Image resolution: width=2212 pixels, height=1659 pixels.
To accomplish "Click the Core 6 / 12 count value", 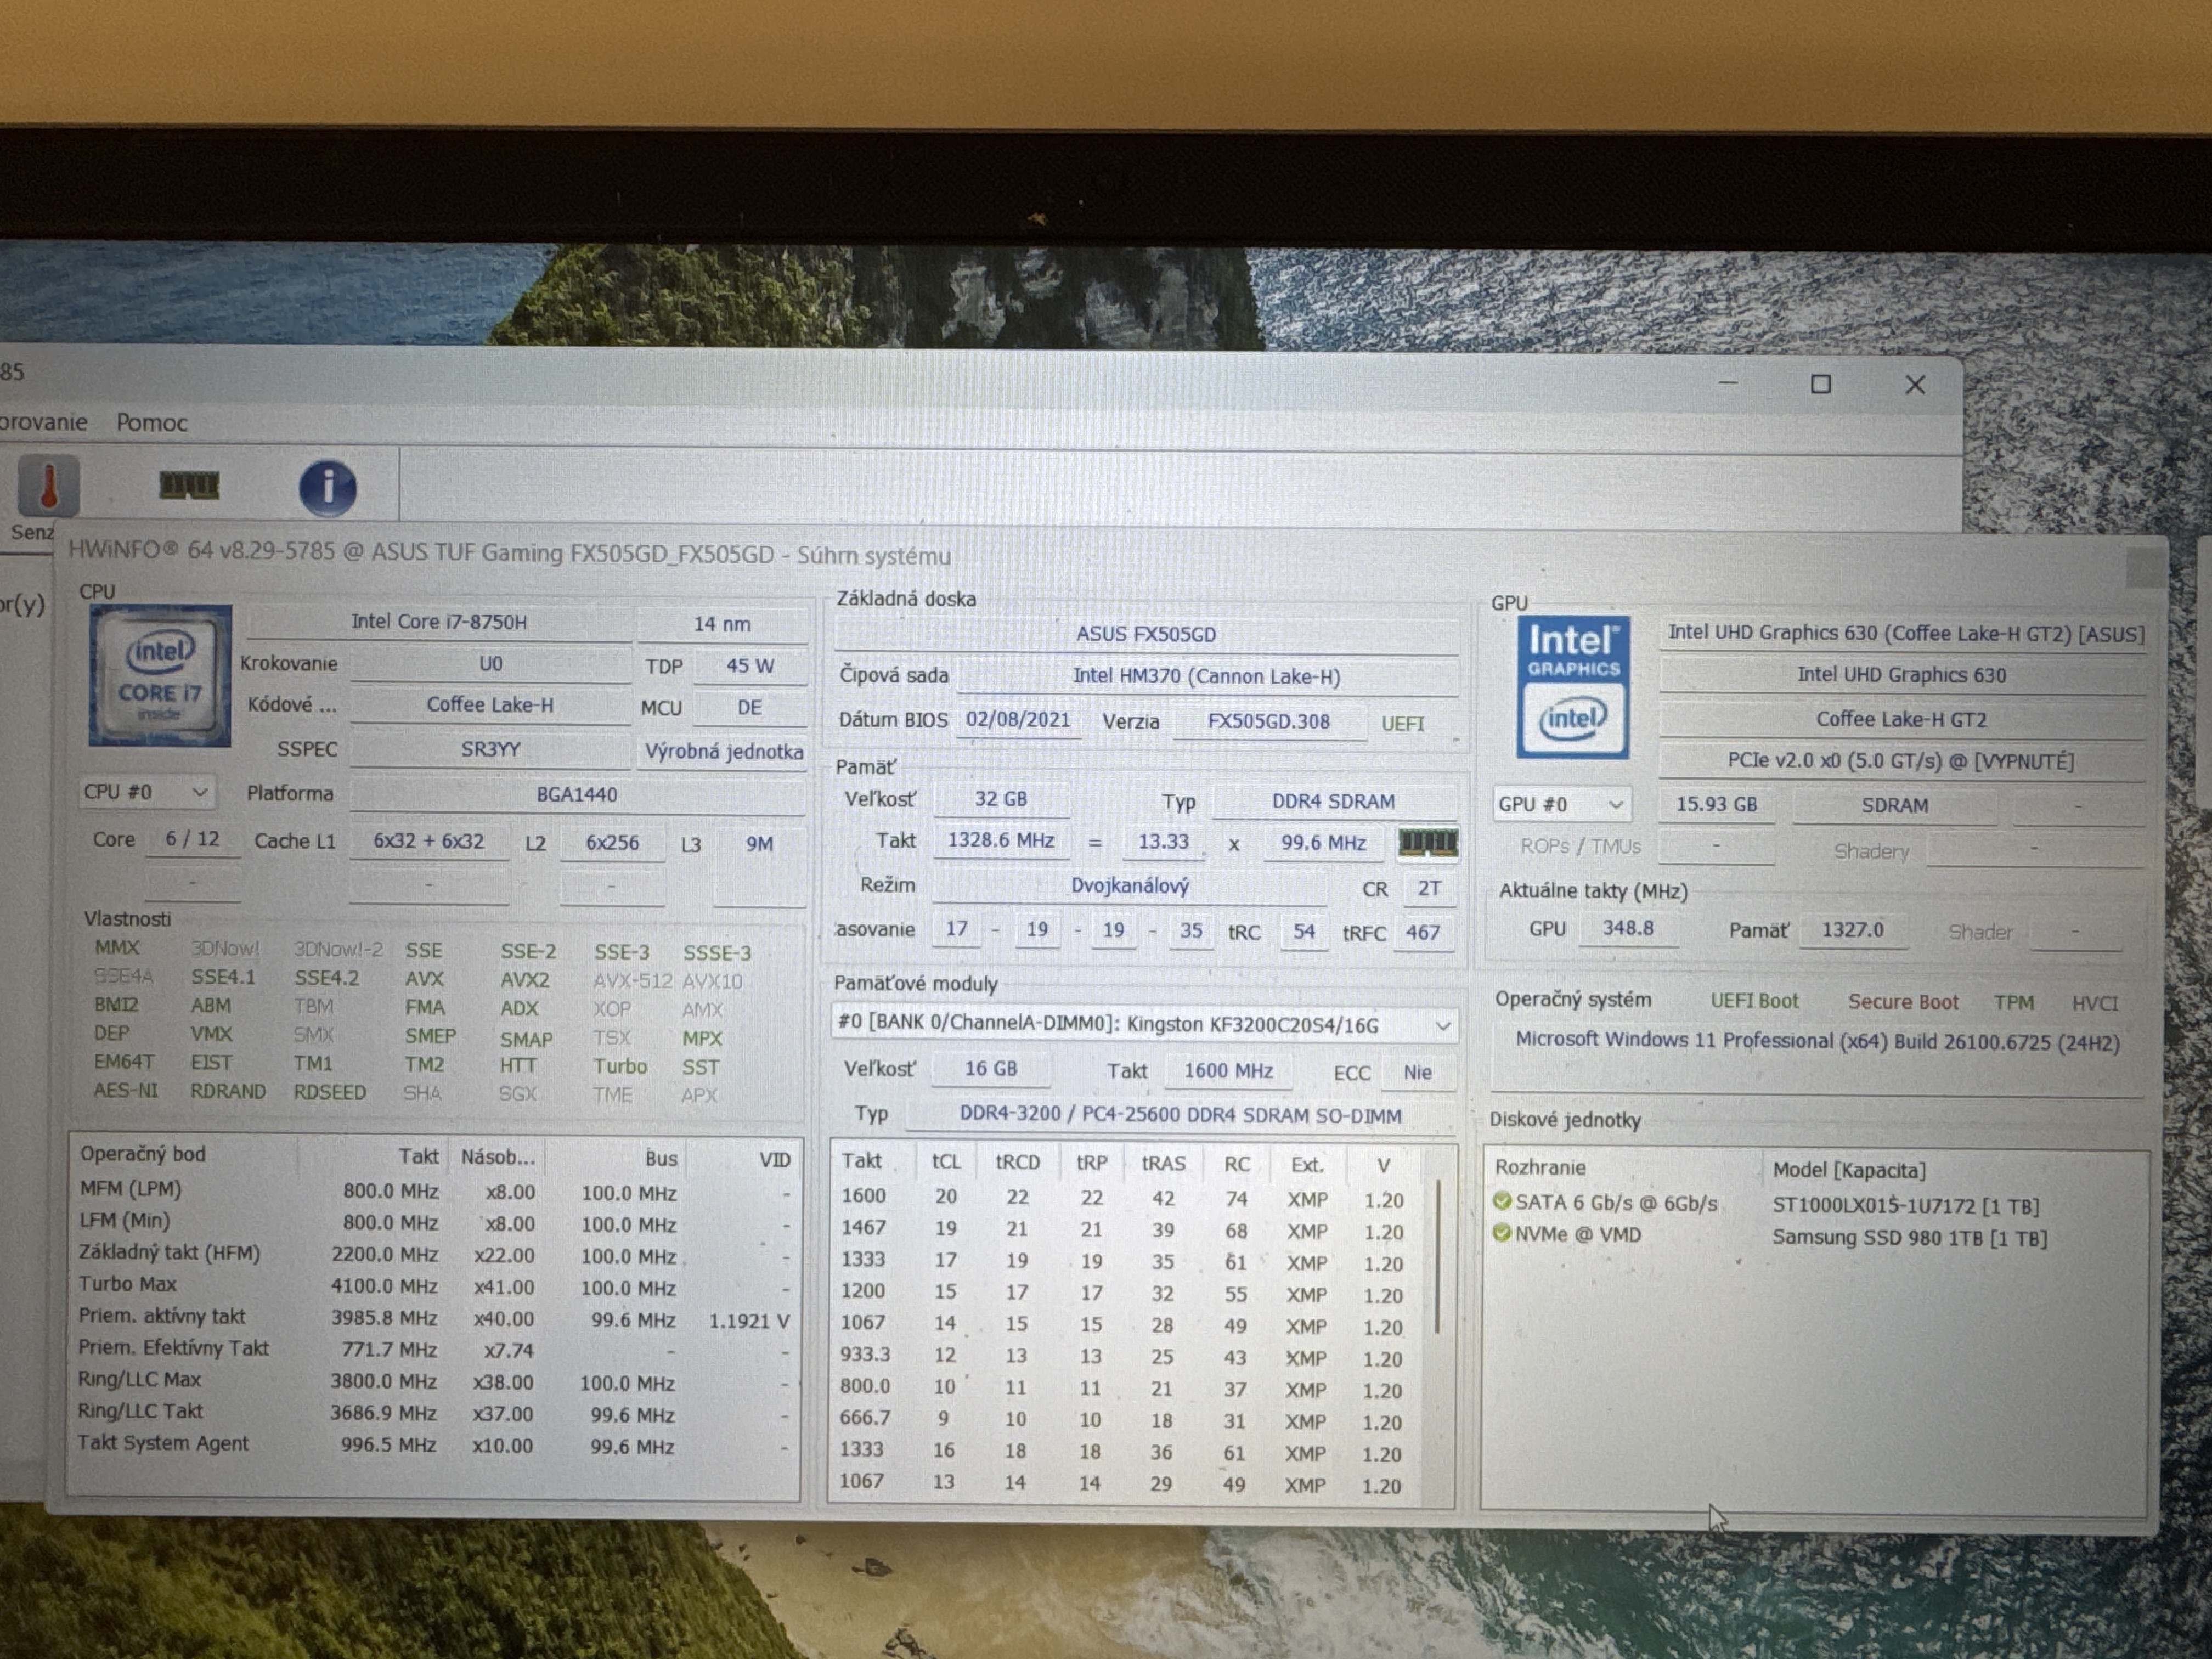I will [x=192, y=839].
